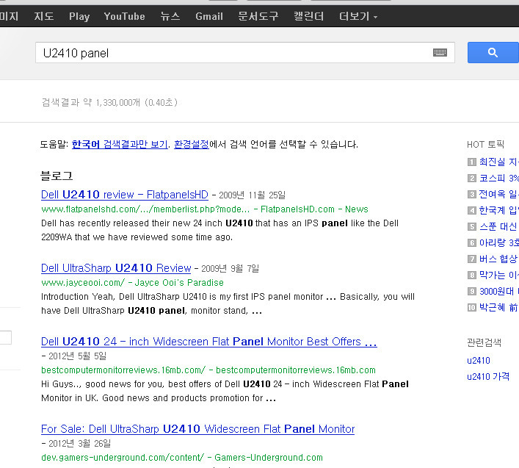Open 문서도구 in top navigation bar
This screenshot has width=519, height=468.
point(258,16)
